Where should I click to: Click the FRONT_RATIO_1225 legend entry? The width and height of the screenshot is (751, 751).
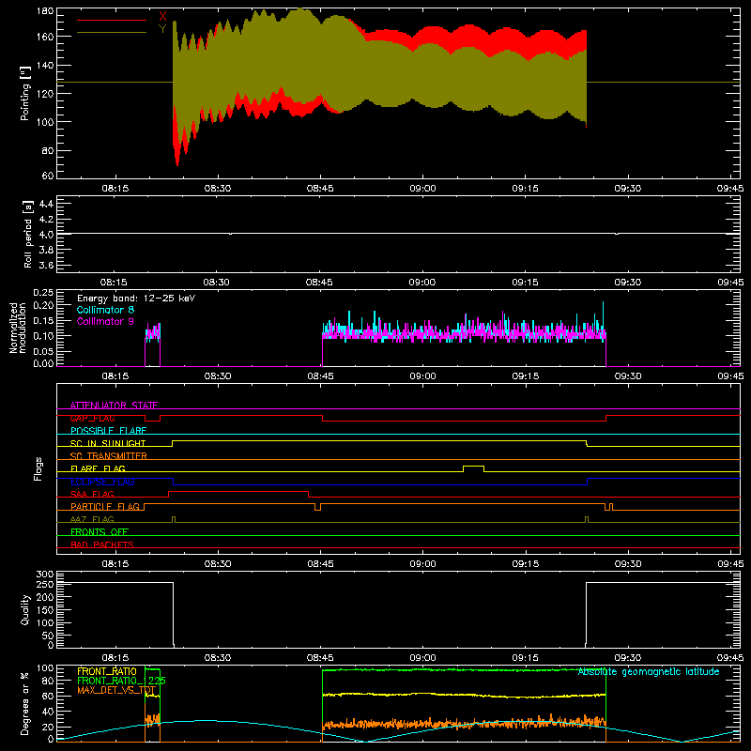click(121, 681)
